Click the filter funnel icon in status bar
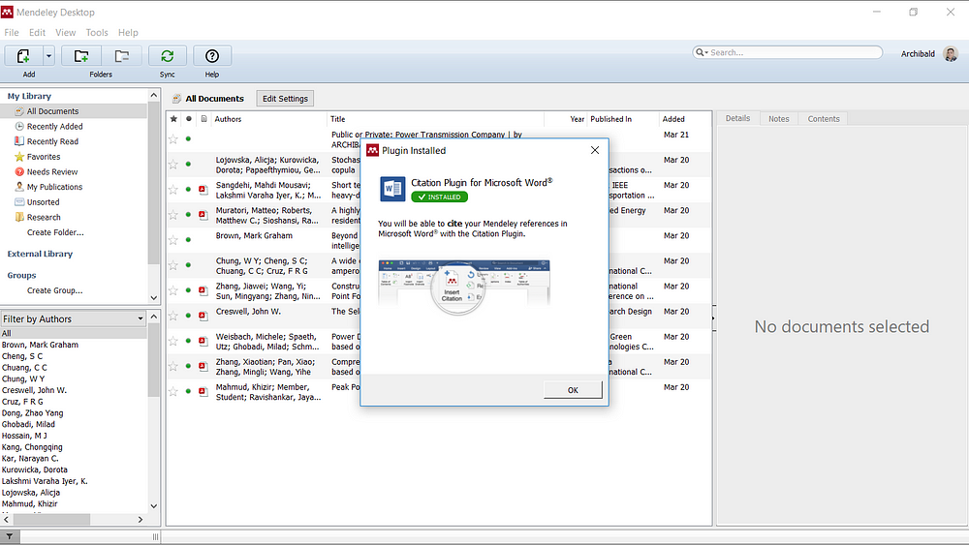The image size is (969, 545). (x=9, y=536)
